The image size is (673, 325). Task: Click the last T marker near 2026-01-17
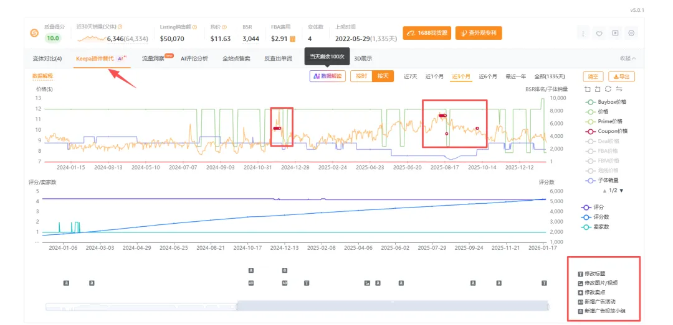point(544,283)
